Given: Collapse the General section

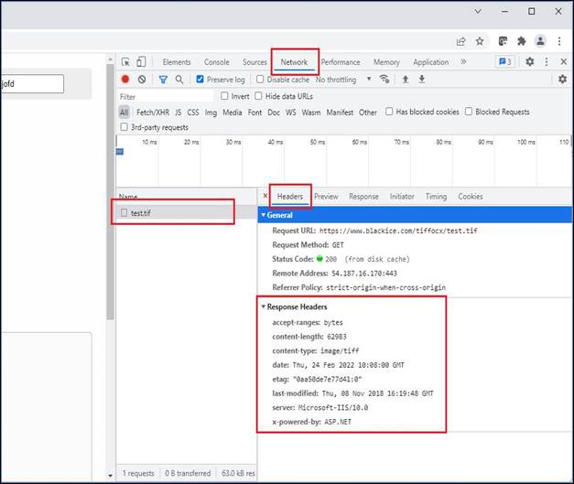Looking at the screenshot, I should [279, 214].
